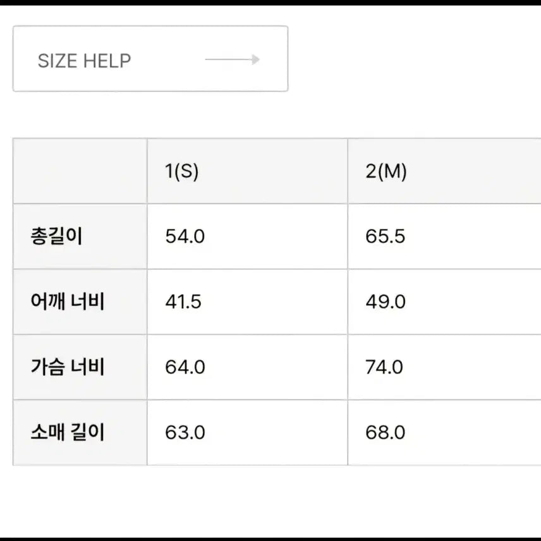Select the 2(M) column header
The image size is (541, 541).
(387, 171)
